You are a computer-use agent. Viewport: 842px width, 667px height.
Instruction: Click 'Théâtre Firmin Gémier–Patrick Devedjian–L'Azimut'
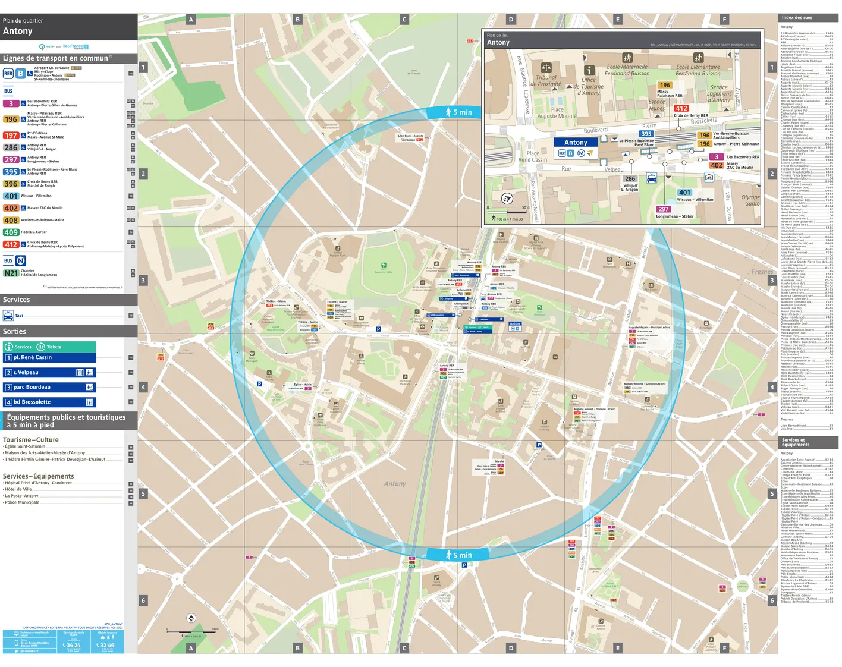pyautogui.click(x=54, y=460)
